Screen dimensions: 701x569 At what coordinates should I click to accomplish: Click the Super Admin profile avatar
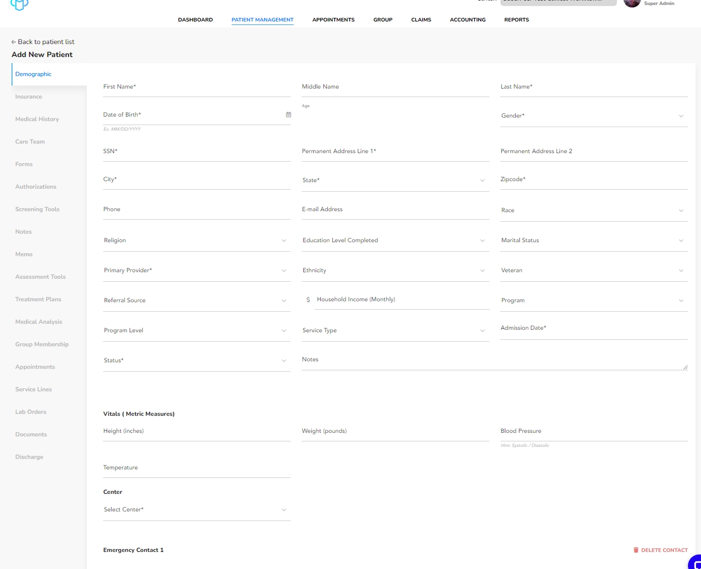click(x=632, y=3)
